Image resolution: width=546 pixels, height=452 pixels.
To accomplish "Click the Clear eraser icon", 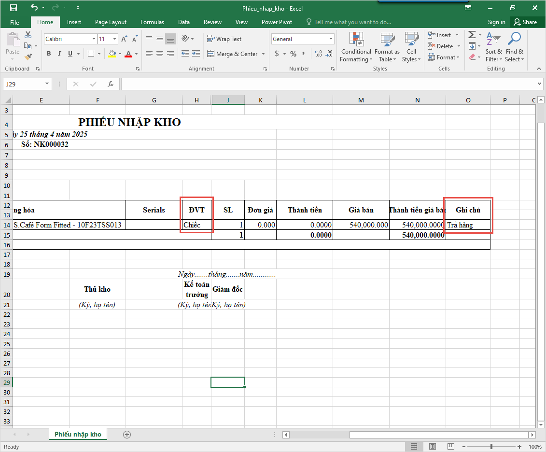I will pos(472,57).
